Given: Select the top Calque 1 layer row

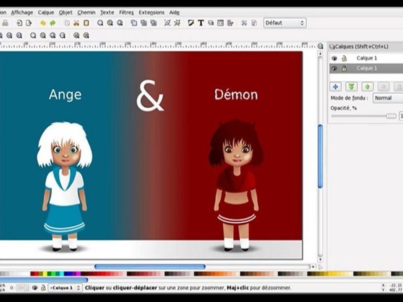Looking at the screenshot, I should click(366, 58).
